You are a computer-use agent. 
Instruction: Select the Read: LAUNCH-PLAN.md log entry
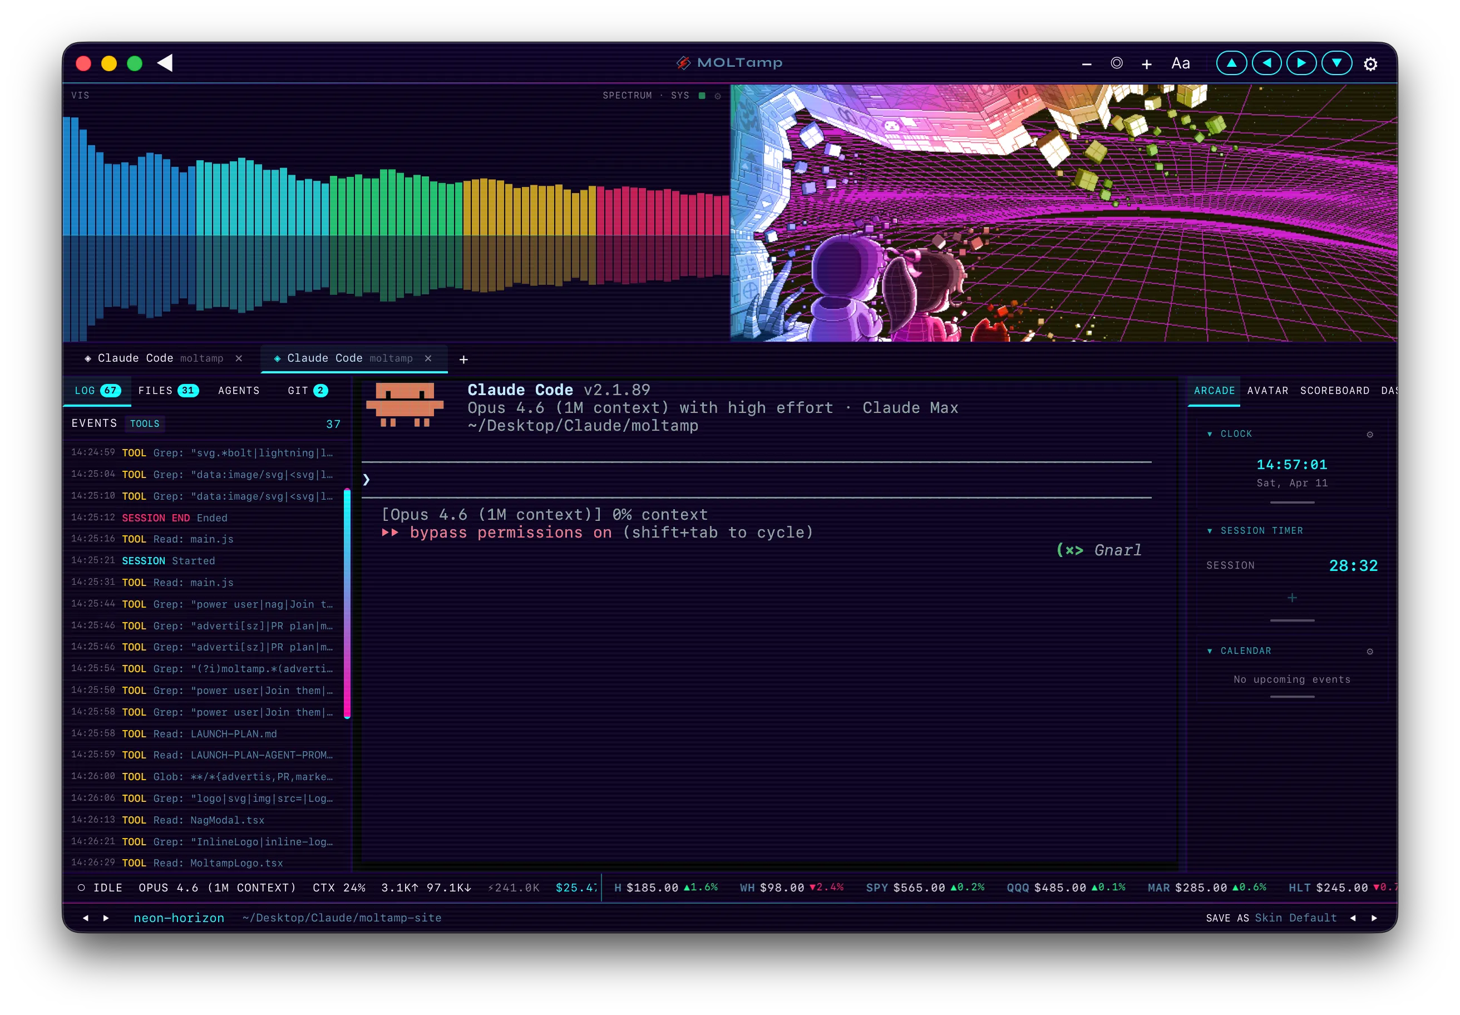(x=205, y=734)
